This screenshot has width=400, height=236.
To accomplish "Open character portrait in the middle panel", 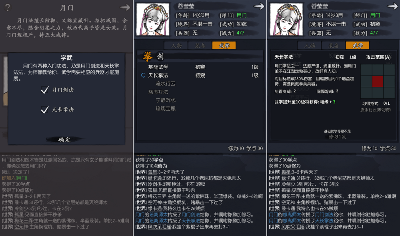I will pyautogui.click(x=153, y=19).
